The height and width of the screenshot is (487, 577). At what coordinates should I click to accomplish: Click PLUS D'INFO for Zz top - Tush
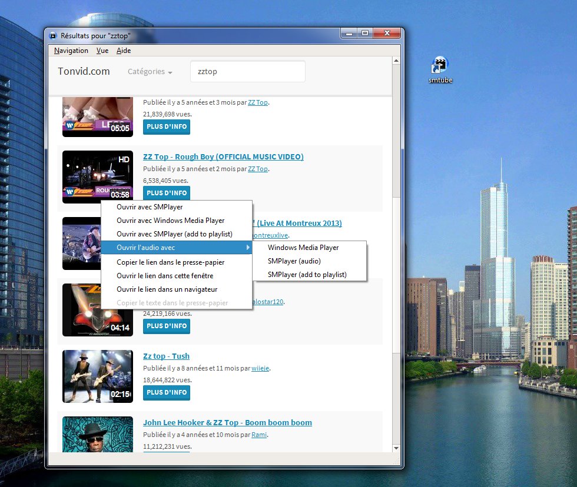[x=166, y=392]
